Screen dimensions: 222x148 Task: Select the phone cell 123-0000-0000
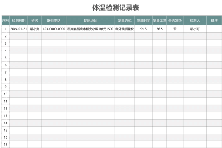pos(54,29)
